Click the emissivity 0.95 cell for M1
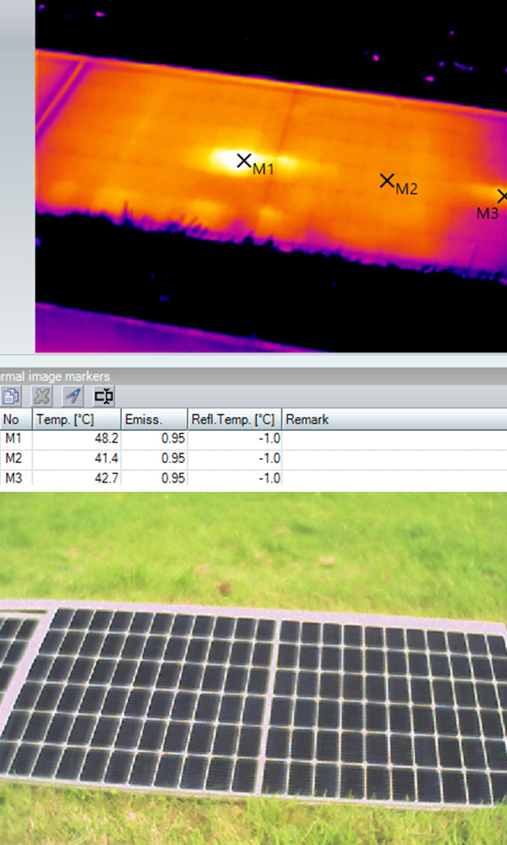Screen dimensions: 507x845 (154, 439)
